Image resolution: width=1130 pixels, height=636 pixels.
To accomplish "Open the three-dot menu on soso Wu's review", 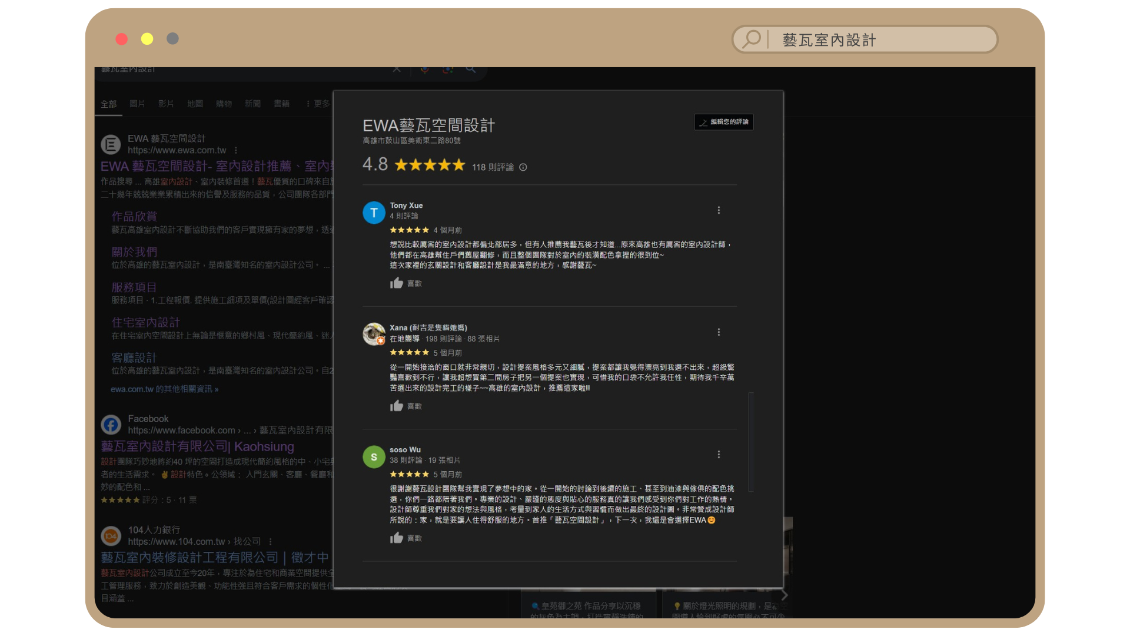I will [719, 455].
